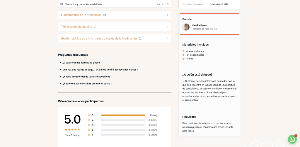Click the WhatsApp chat icon
Viewport: 300px width, 147px height.
[x=292, y=139]
